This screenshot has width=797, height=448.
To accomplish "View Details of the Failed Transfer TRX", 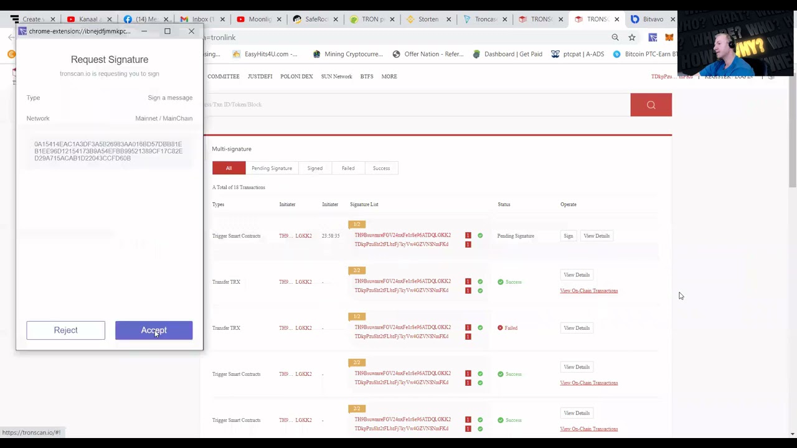I will tap(577, 328).
